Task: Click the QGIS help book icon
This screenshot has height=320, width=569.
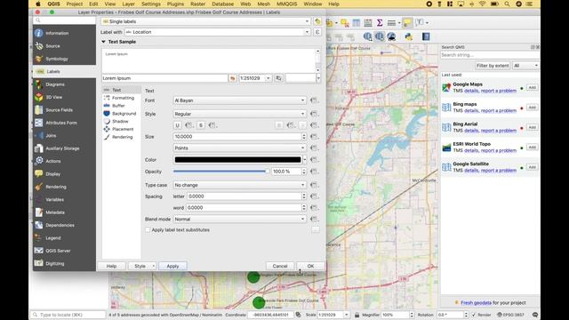Action: [426, 36]
